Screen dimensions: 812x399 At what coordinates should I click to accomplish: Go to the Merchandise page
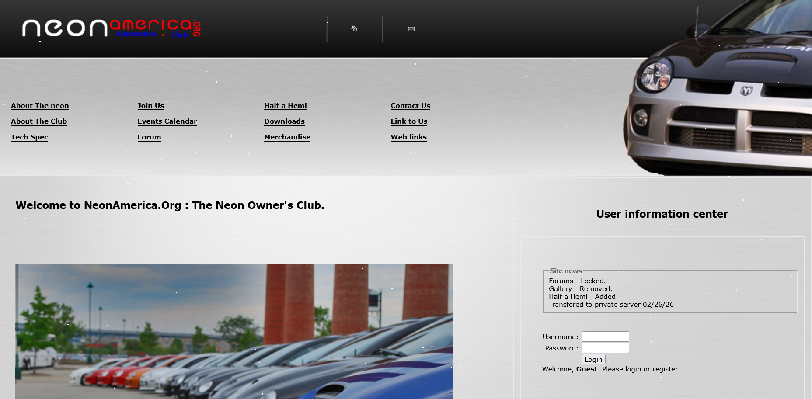(287, 137)
